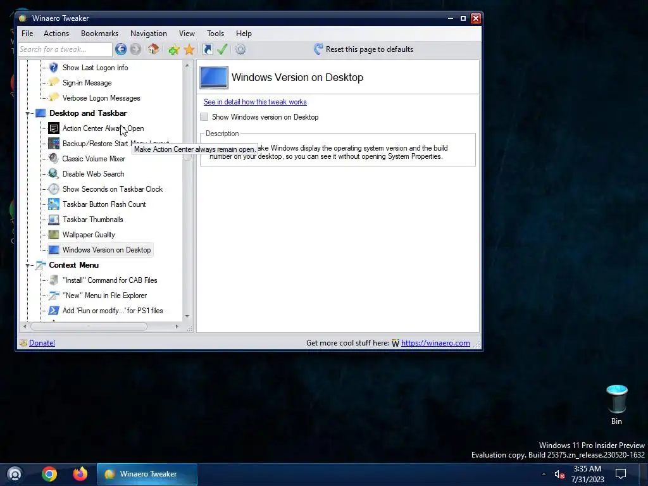Click the green checkmark apply icon
Screen dimensions: 648x486
(x=222, y=49)
